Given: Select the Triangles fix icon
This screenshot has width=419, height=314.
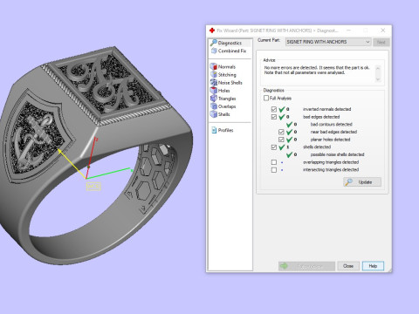Looking at the screenshot, I should coord(214,99).
